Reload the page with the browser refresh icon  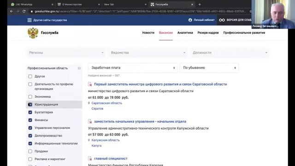24,11
